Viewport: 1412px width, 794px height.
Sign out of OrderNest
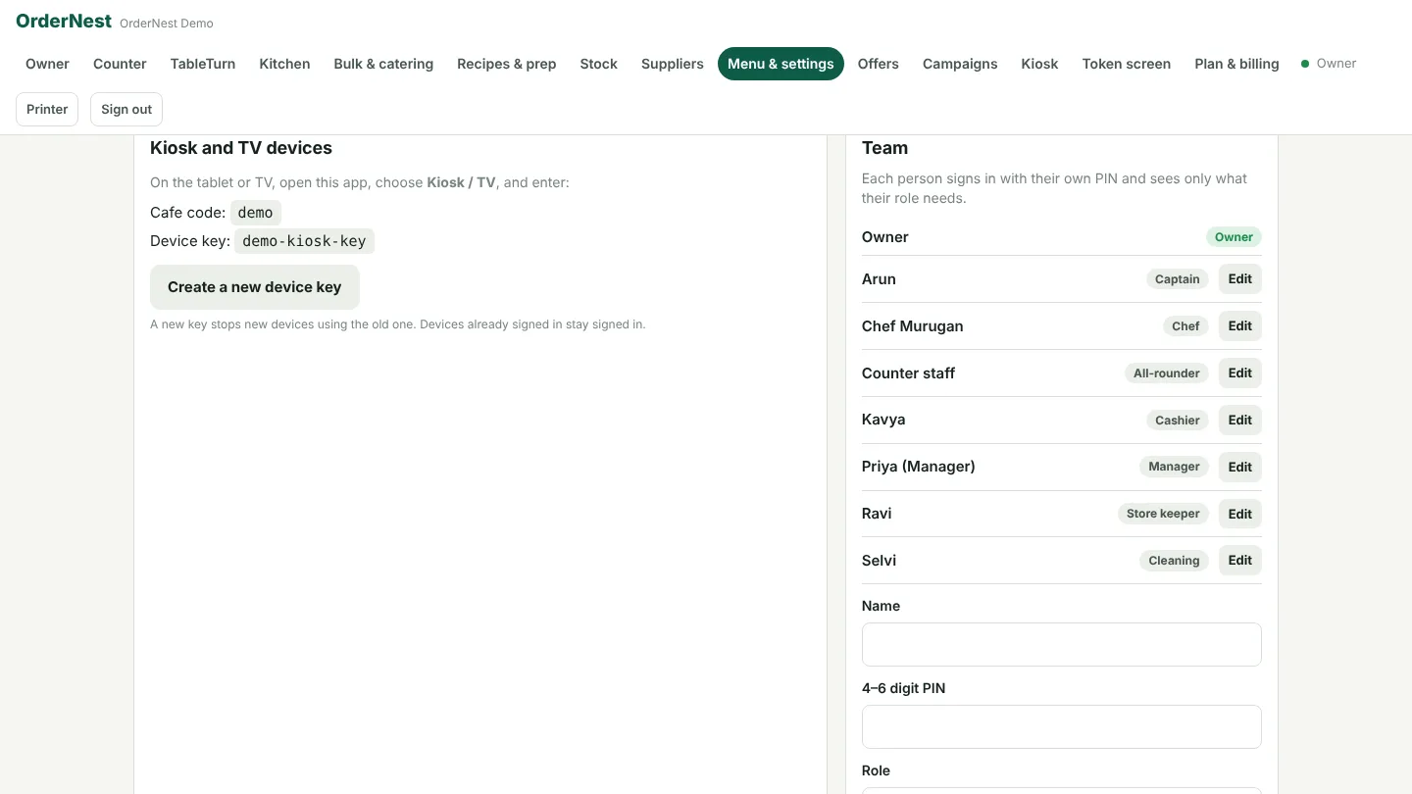point(126,109)
